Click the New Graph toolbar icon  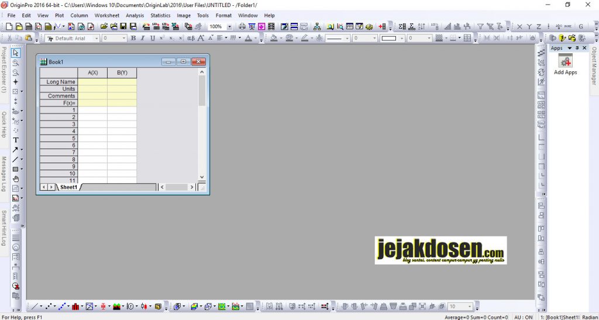click(39, 27)
